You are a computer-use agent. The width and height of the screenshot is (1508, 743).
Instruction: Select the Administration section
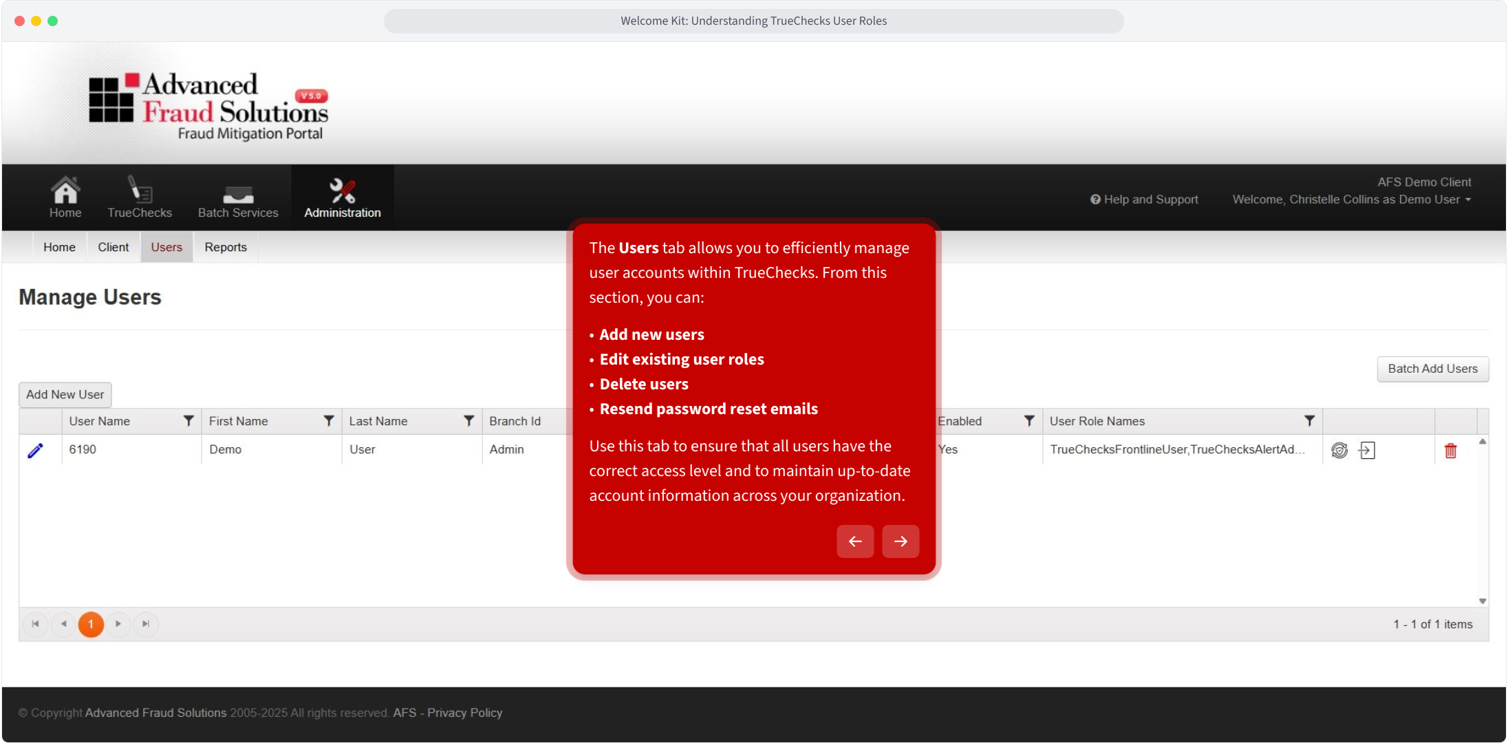(x=343, y=197)
